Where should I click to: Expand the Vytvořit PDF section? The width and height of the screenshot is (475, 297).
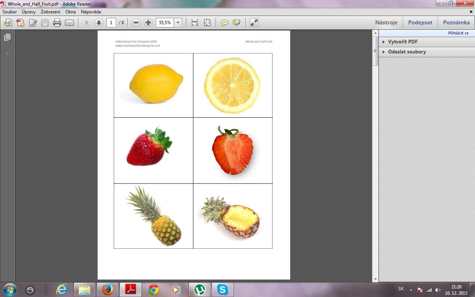(x=403, y=42)
